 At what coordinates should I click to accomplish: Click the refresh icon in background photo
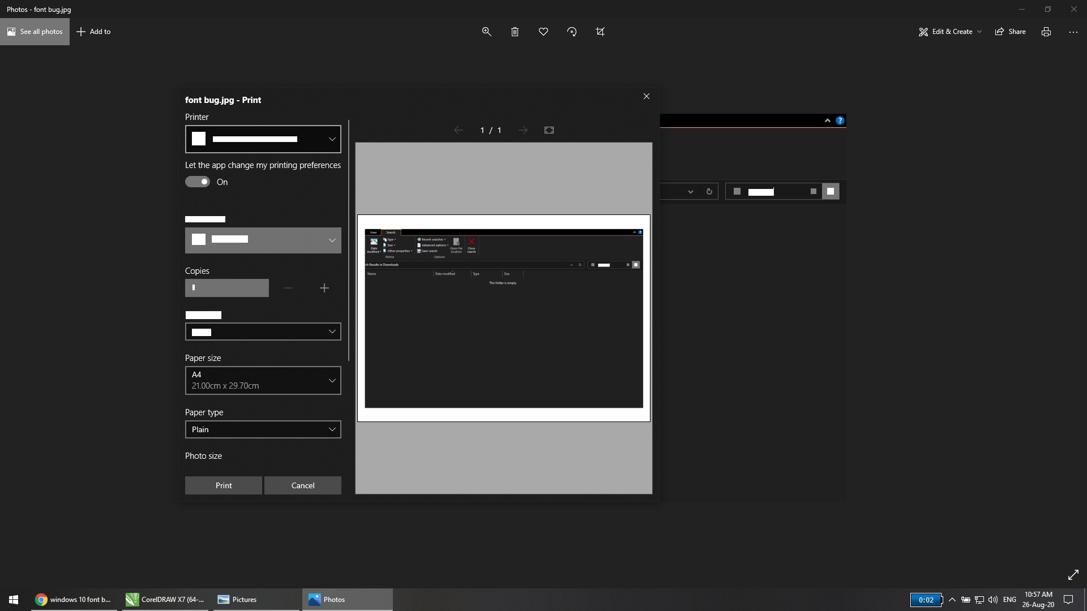[x=709, y=192]
